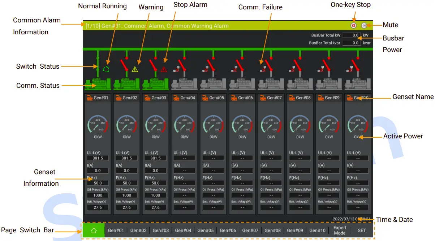Click the grey Gen#05 generator image

pyautogui.click(x=213, y=83)
